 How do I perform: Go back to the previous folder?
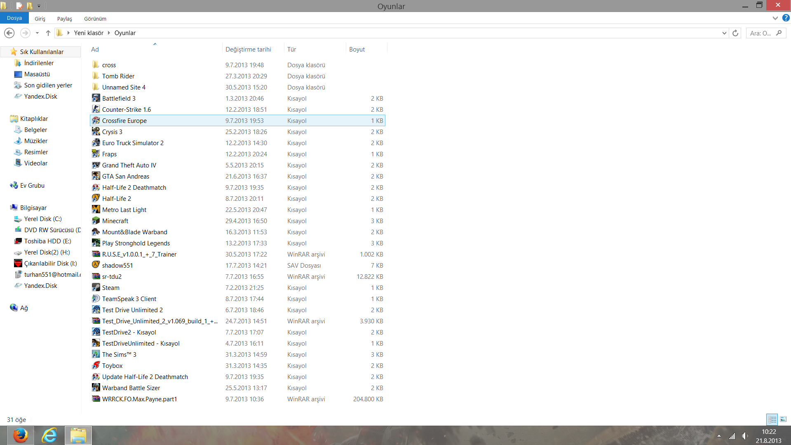coord(9,33)
